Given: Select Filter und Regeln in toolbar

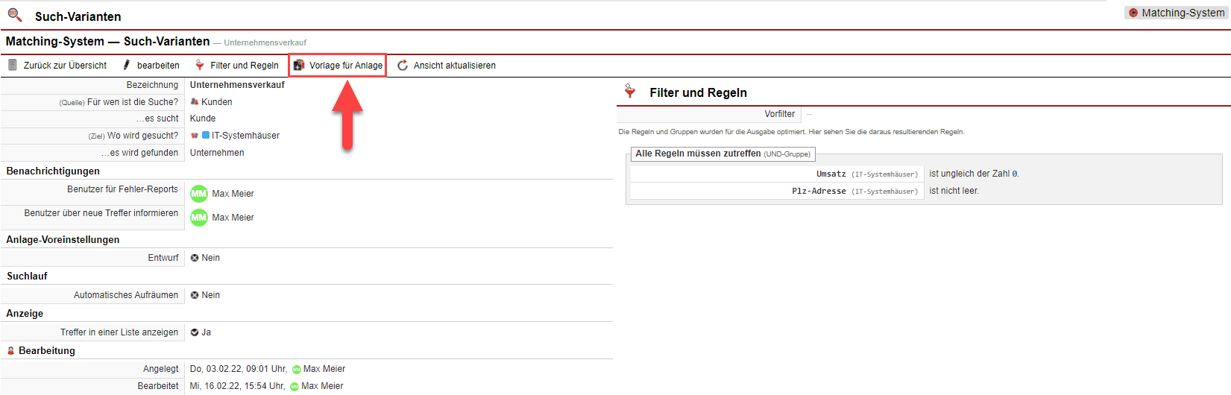Looking at the screenshot, I should pyautogui.click(x=244, y=66).
